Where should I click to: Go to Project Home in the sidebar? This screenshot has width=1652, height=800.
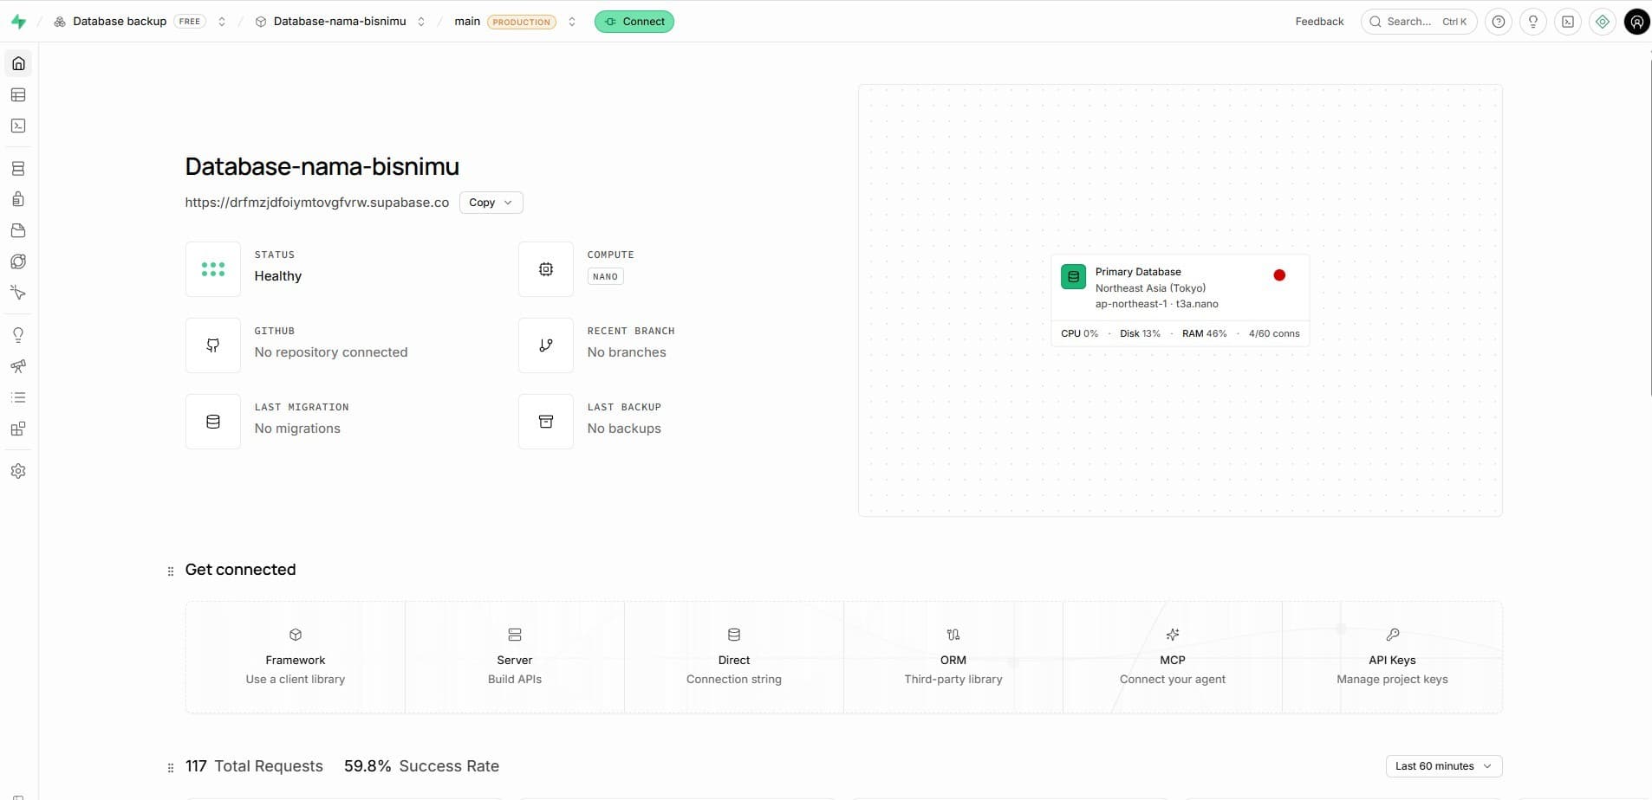tap(18, 64)
